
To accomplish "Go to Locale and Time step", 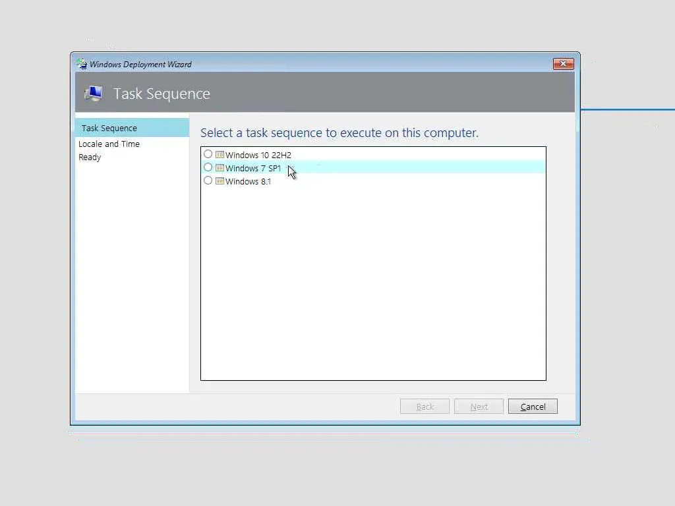I will (x=109, y=144).
